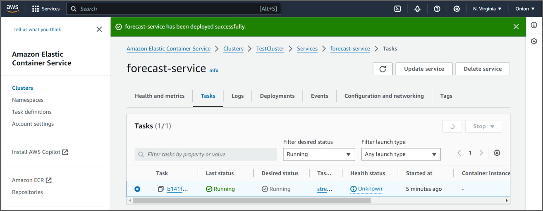The height and width of the screenshot is (211, 543).
Task: Expand the Stop button dropdown
Action: (x=483, y=127)
